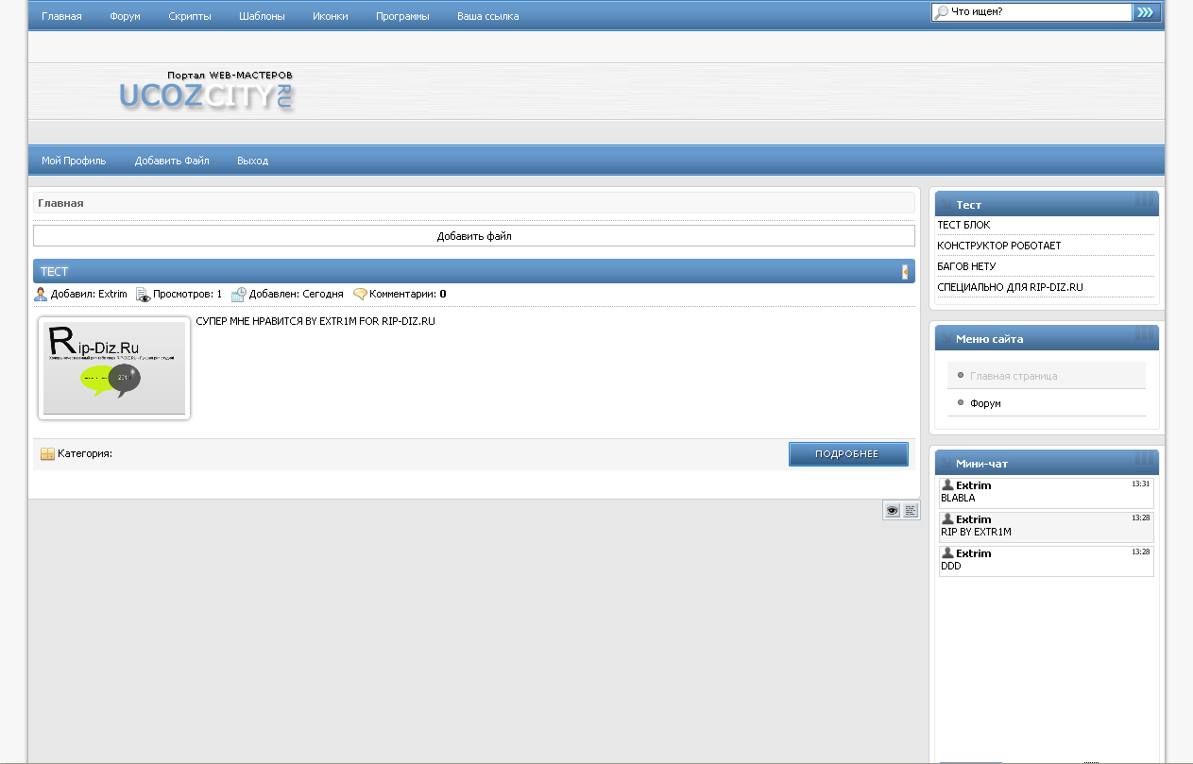The image size is (1193, 764).
Task: Focus the Что ищем? search field
Action: click(x=1039, y=12)
